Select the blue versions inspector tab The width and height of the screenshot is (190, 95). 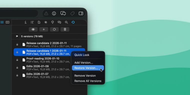click(x=73, y=22)
